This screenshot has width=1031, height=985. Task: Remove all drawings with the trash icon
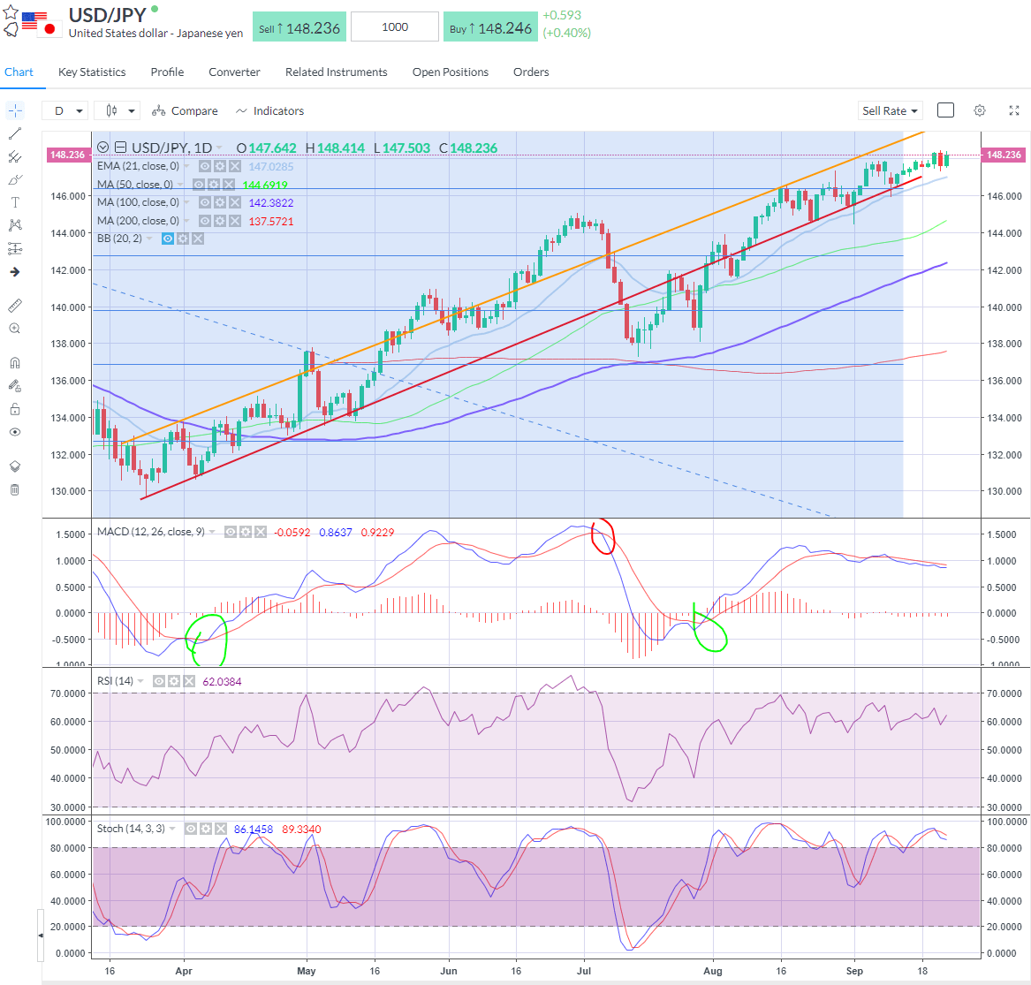coord(15,490)
